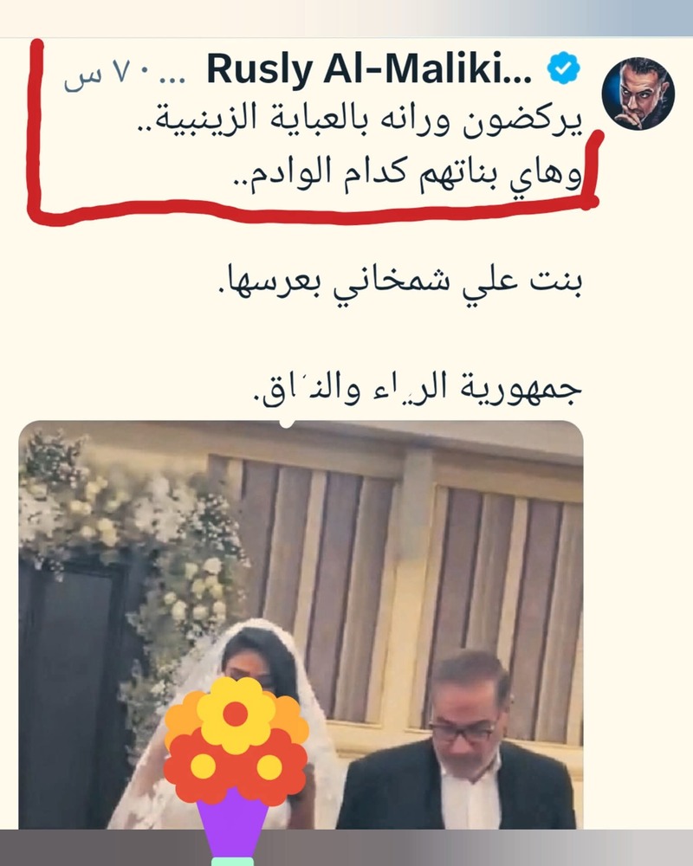Select tweet line وهاي بناتهم كدام الوادم
Screen dimensions: 693x866
(405, 175)
